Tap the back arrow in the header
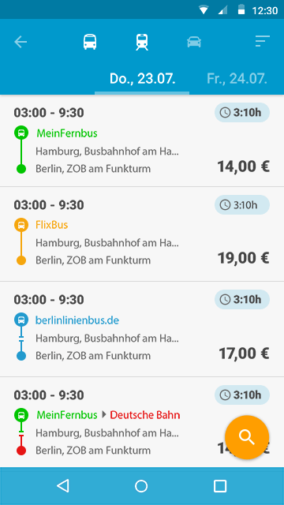The height and width of the screenshot is (505, 284). click(21, 42)
